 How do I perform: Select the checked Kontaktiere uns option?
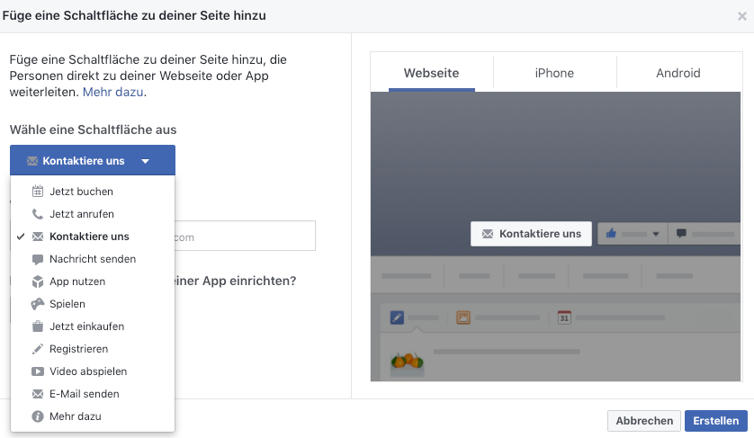pyautogui.click(x=93, y=237)
